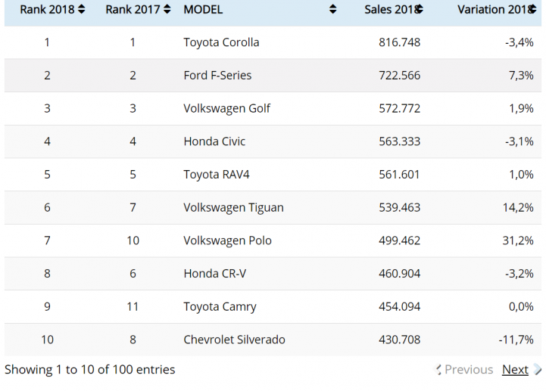
Task: Sort by Sales 2018 arrow icon
Action: [420, 9]
